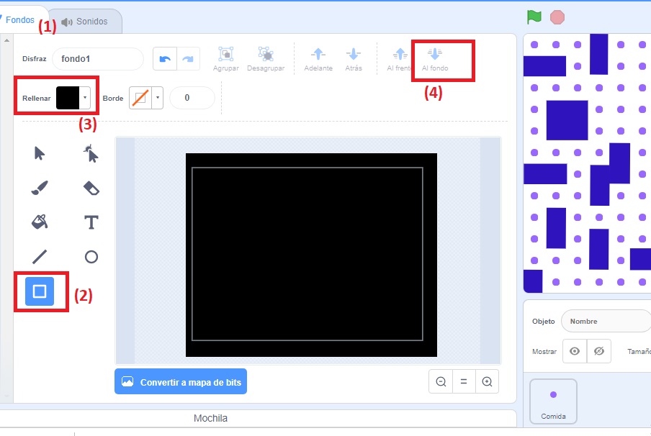The width and height of the screenshot is (651, 436).
Task: Click Convertir a mapa de bits
Action: [x=181, y=381]
